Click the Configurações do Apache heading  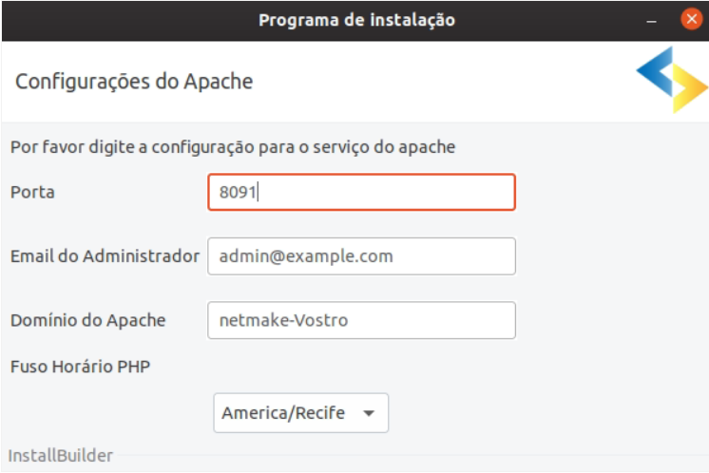[x=134, y=82]
